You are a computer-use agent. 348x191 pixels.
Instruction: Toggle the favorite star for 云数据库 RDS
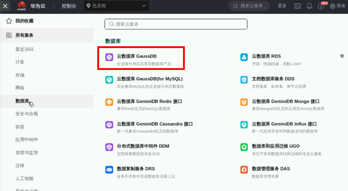(342, 56)
